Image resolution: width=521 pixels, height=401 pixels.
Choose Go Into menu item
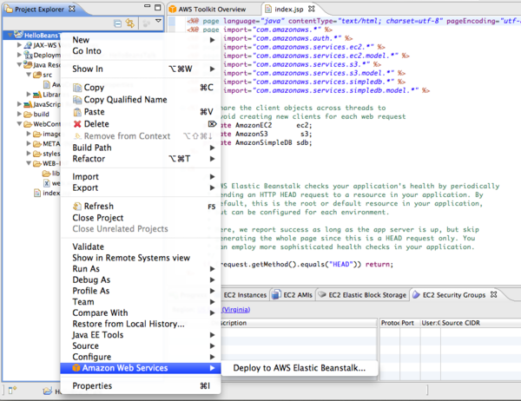(x=141, y=51)
